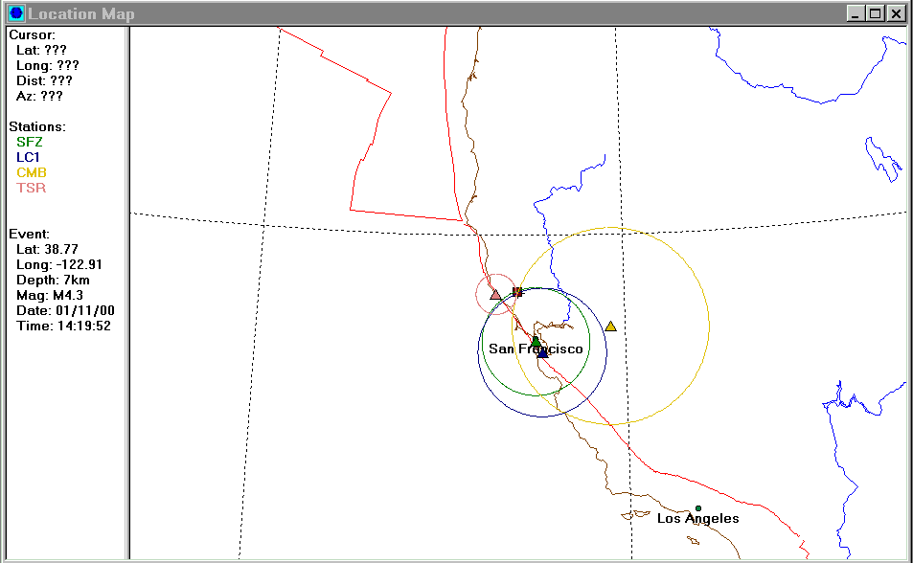The width and height of the screenshot is (913, 563).
Task: Select the blue LC1 station triangle on map
Action: pos(542,352)
